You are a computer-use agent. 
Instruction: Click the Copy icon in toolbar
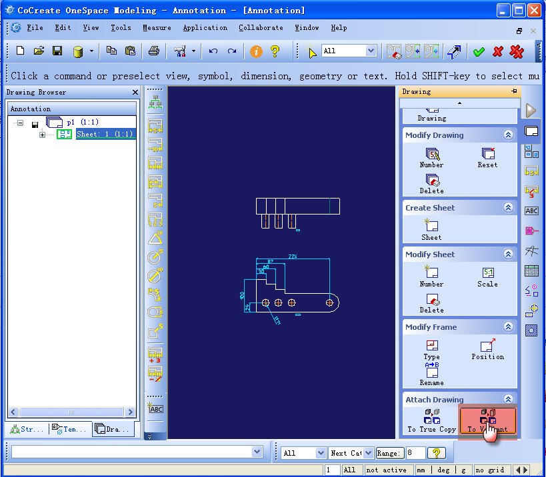(x=111, y=51)
